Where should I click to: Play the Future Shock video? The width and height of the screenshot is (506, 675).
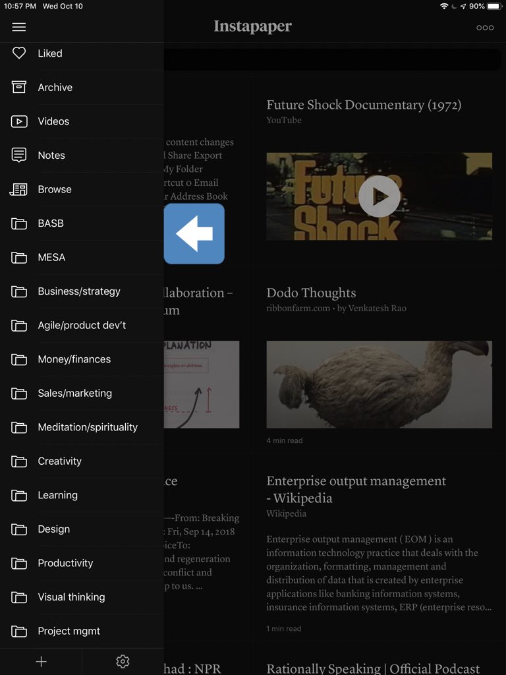379,196
